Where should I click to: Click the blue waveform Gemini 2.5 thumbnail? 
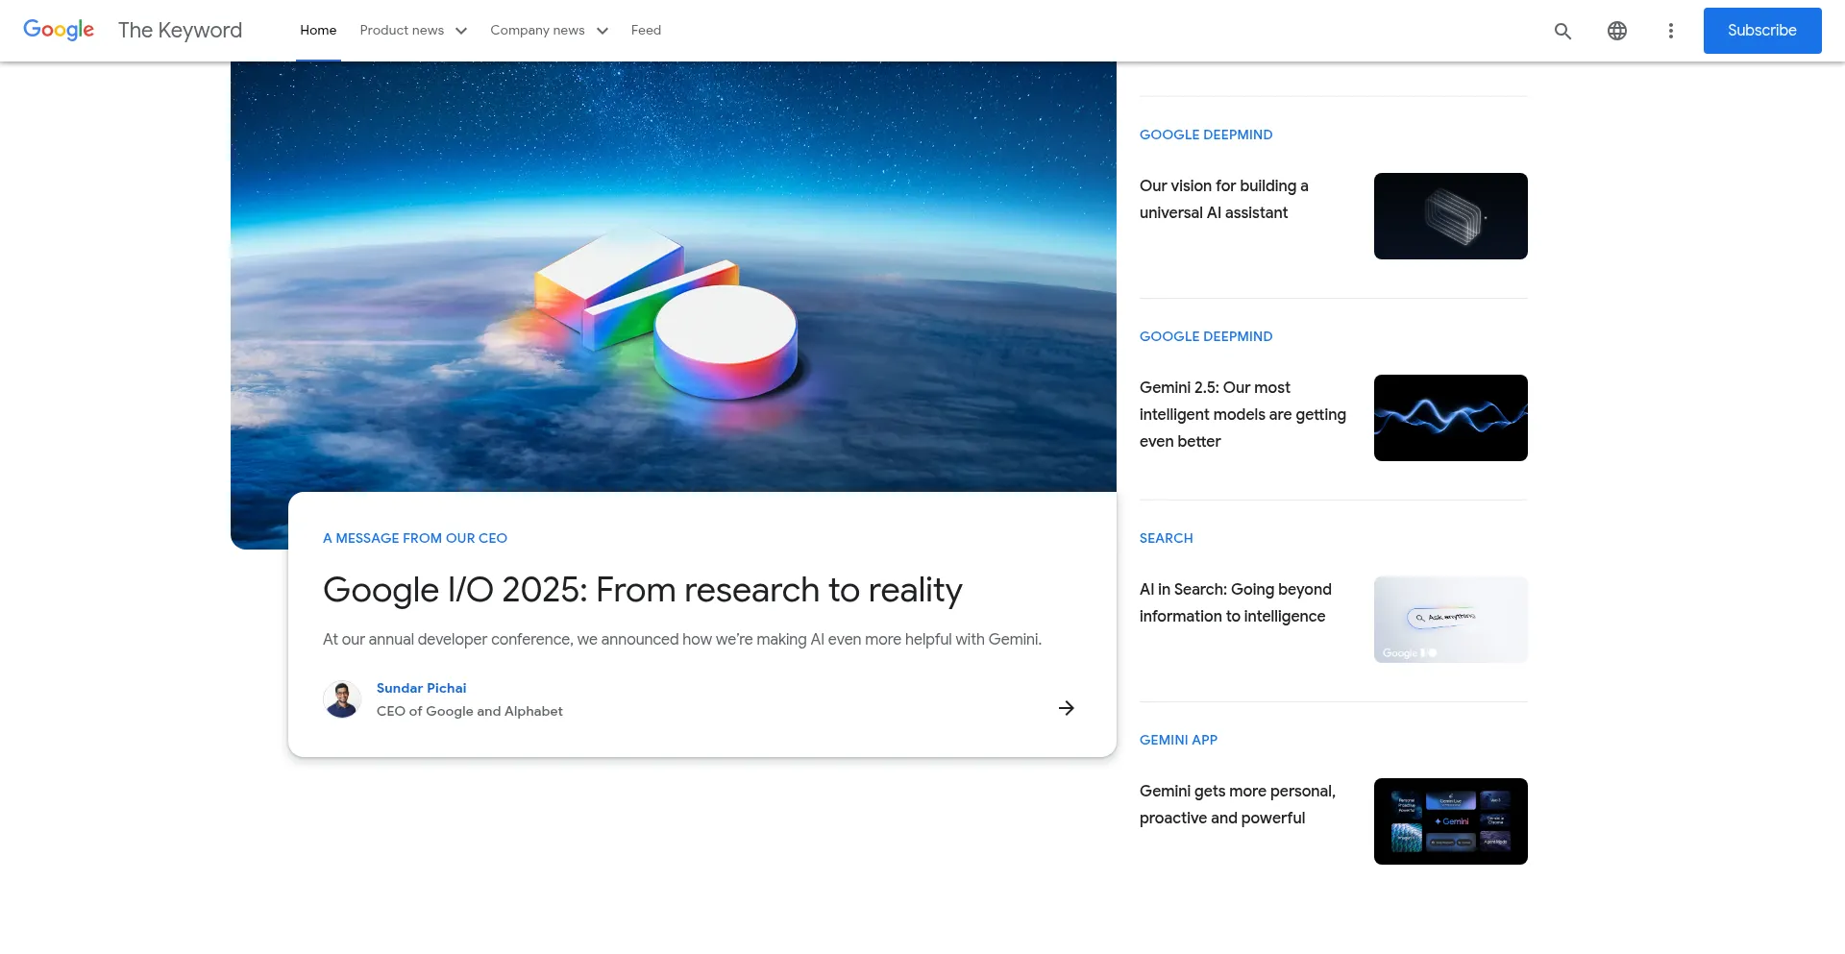point(1451,418)
